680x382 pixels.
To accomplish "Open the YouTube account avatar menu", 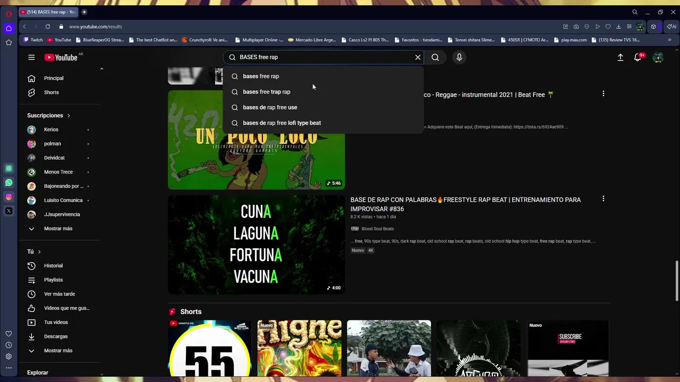I will [658, 57].
